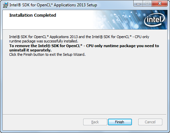Click the 'Intel SDK for OpenCL Applications 2013 Setup' title text
This screenshot has height=133, width=170.
pos(53,5)
